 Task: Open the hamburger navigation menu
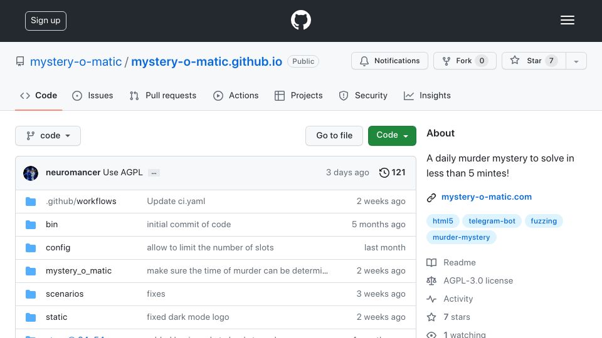(567, 20)
